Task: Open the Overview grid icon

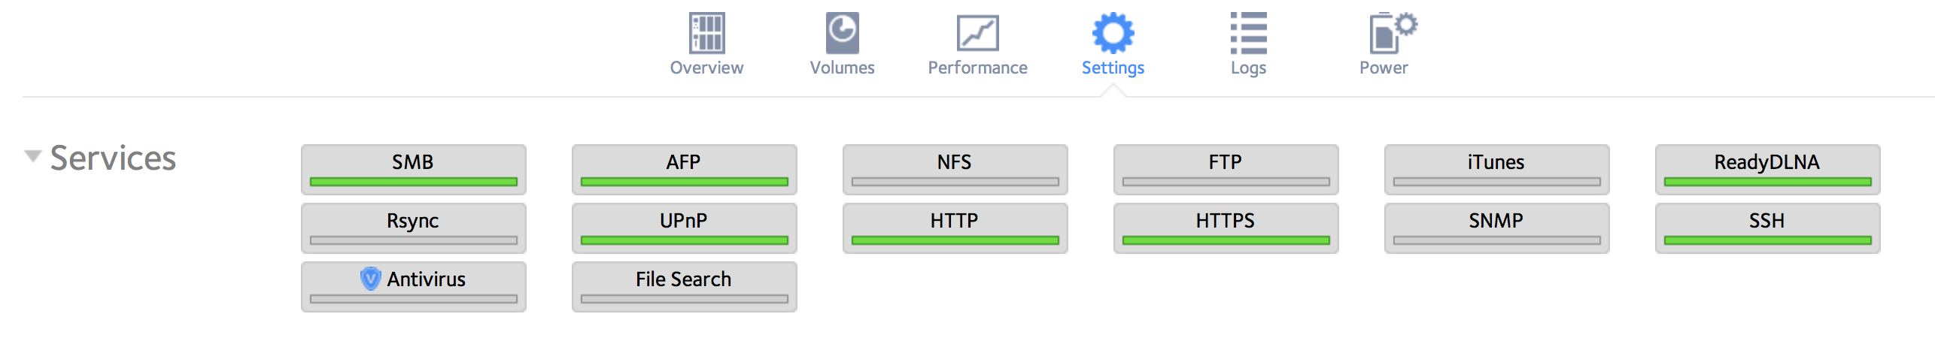Action: pos(706,33)
